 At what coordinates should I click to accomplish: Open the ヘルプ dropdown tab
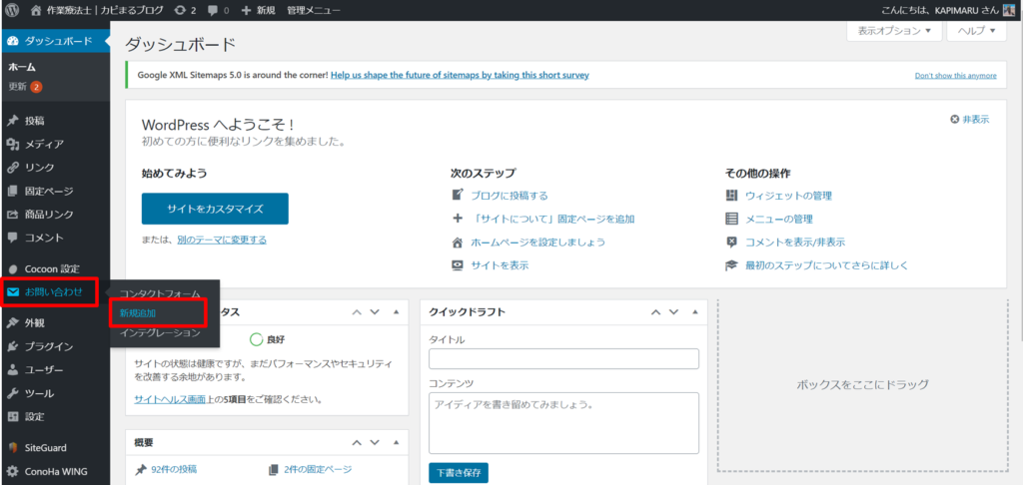976,31
